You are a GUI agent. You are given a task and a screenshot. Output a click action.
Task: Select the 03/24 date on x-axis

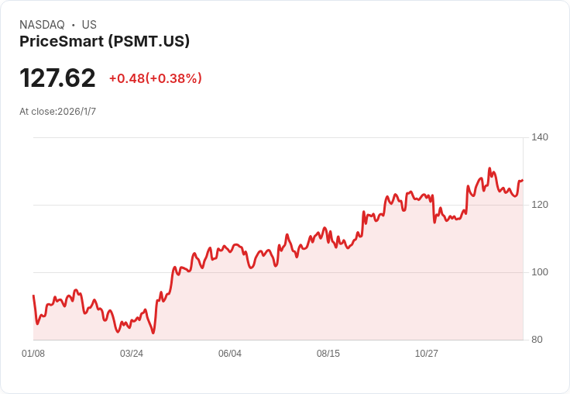pyautogui.click(x=132, y=354)
